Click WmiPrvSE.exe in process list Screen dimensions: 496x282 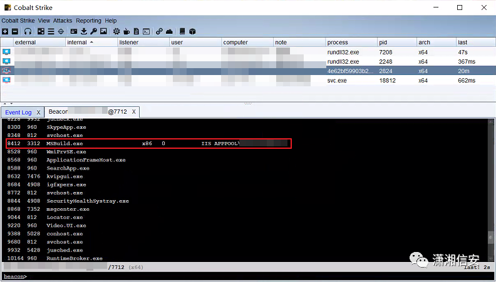pyautogui.click(x=66, y=151)
